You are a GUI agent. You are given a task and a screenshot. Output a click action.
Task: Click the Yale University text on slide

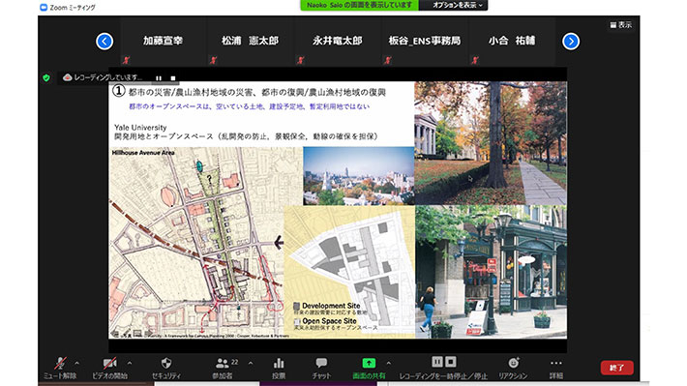140,127
